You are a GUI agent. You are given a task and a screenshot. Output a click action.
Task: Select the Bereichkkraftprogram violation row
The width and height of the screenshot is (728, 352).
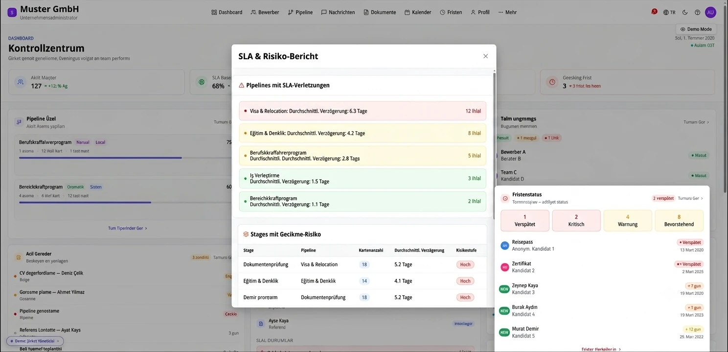tap(363, 201)
